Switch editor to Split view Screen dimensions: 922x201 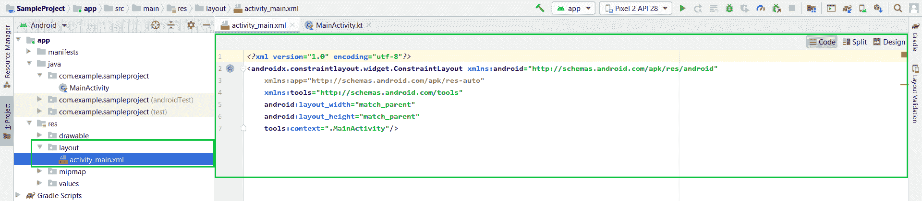click(x=855, y=42)
